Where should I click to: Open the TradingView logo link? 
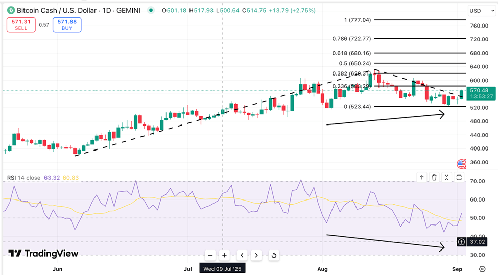(x=44, y=254)
